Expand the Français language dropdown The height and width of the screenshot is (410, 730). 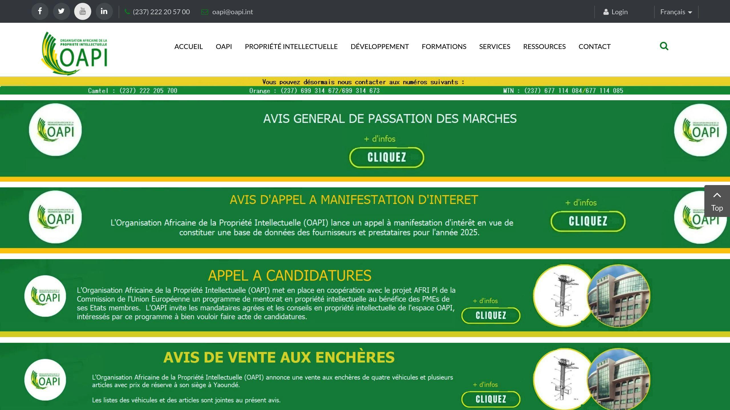[x=676, y=12]
